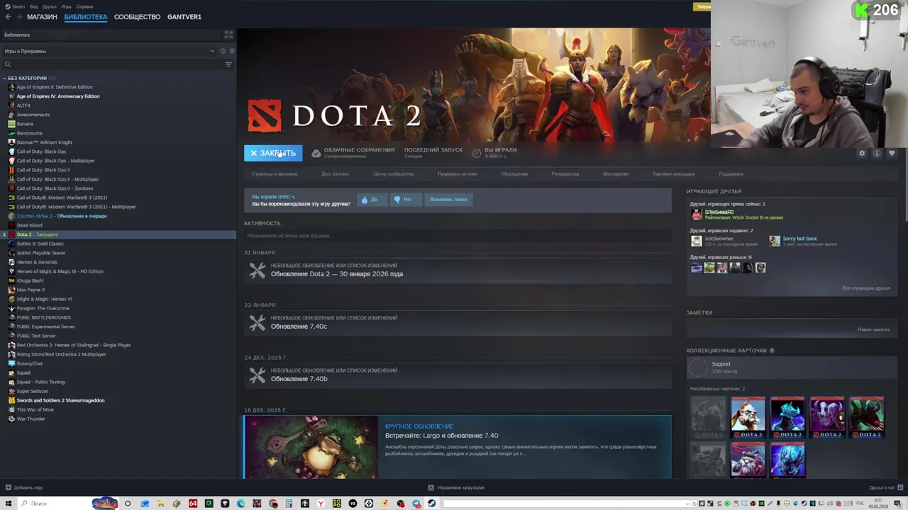Viewport: 908px width, 510px height.
Task: Open Поддержка link
Action: click(x=731, y=174)
